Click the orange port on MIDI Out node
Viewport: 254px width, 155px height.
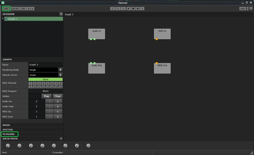pos(157,63)
